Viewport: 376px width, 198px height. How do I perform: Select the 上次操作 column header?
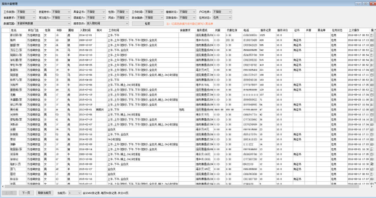point(354,30)
